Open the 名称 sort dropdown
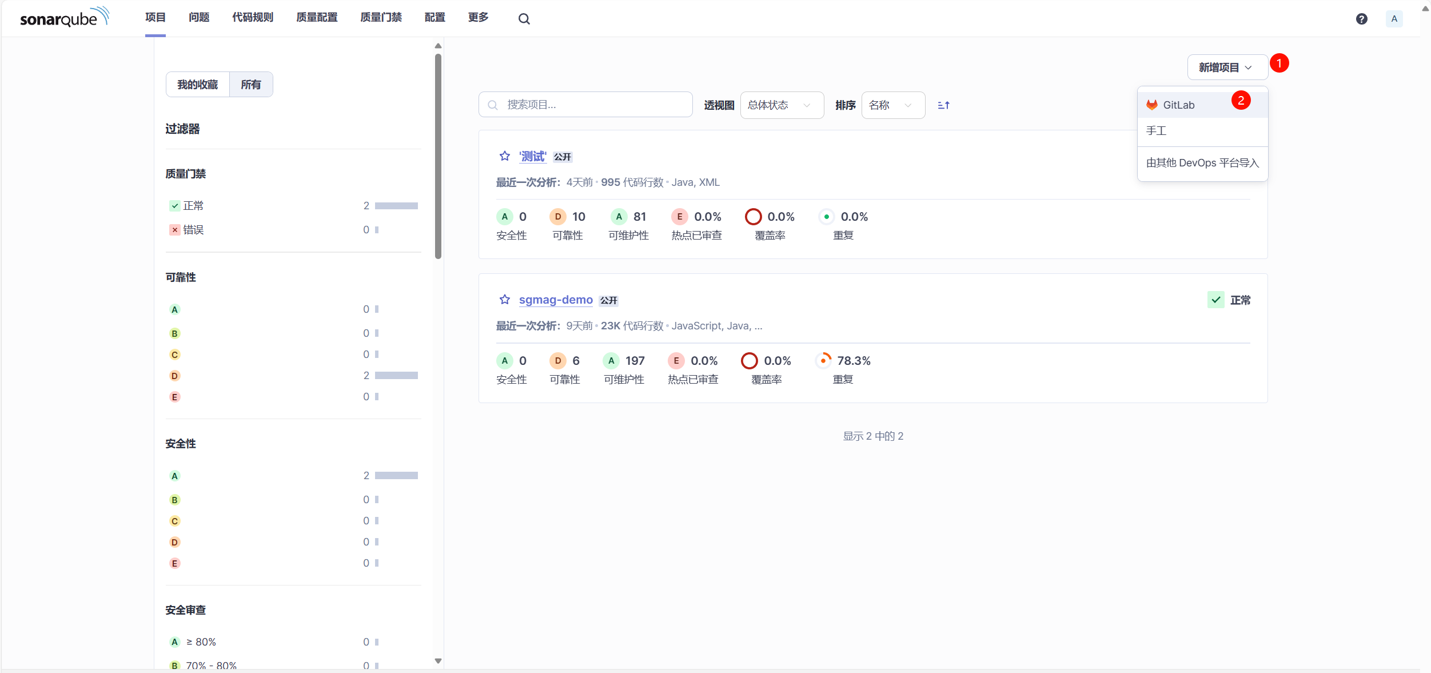 (892, 105)
